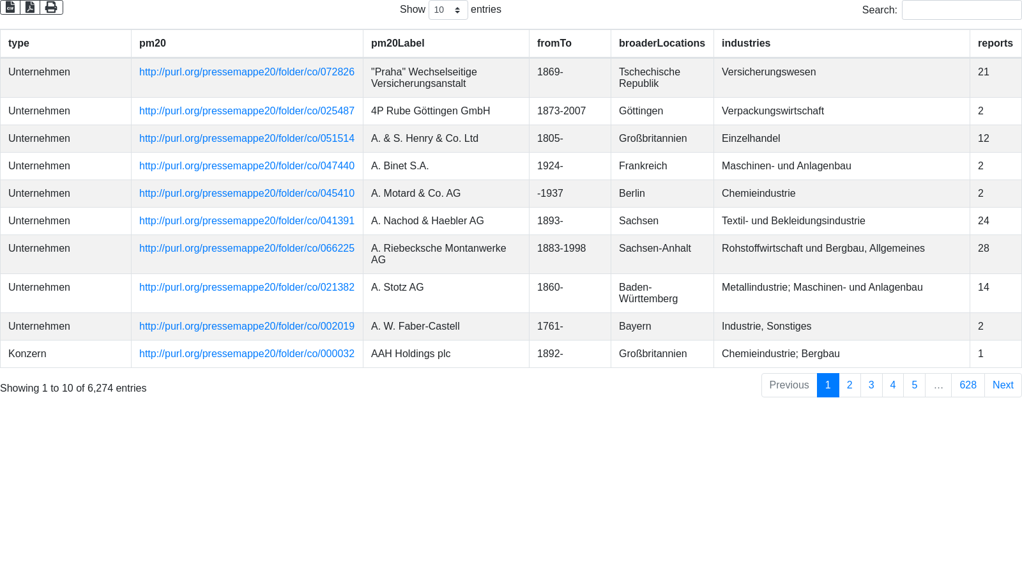
Task: Visit the A. W. Faber-Castell folder link
Action: click(247, 326)
